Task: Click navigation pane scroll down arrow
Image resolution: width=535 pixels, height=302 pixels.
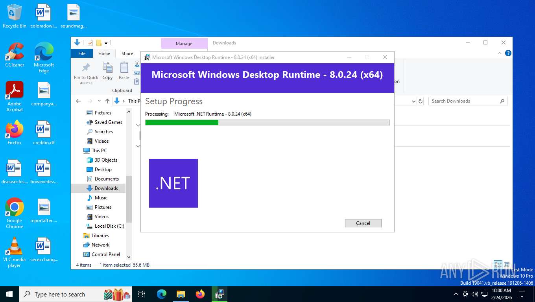Action: click(129, 257)
